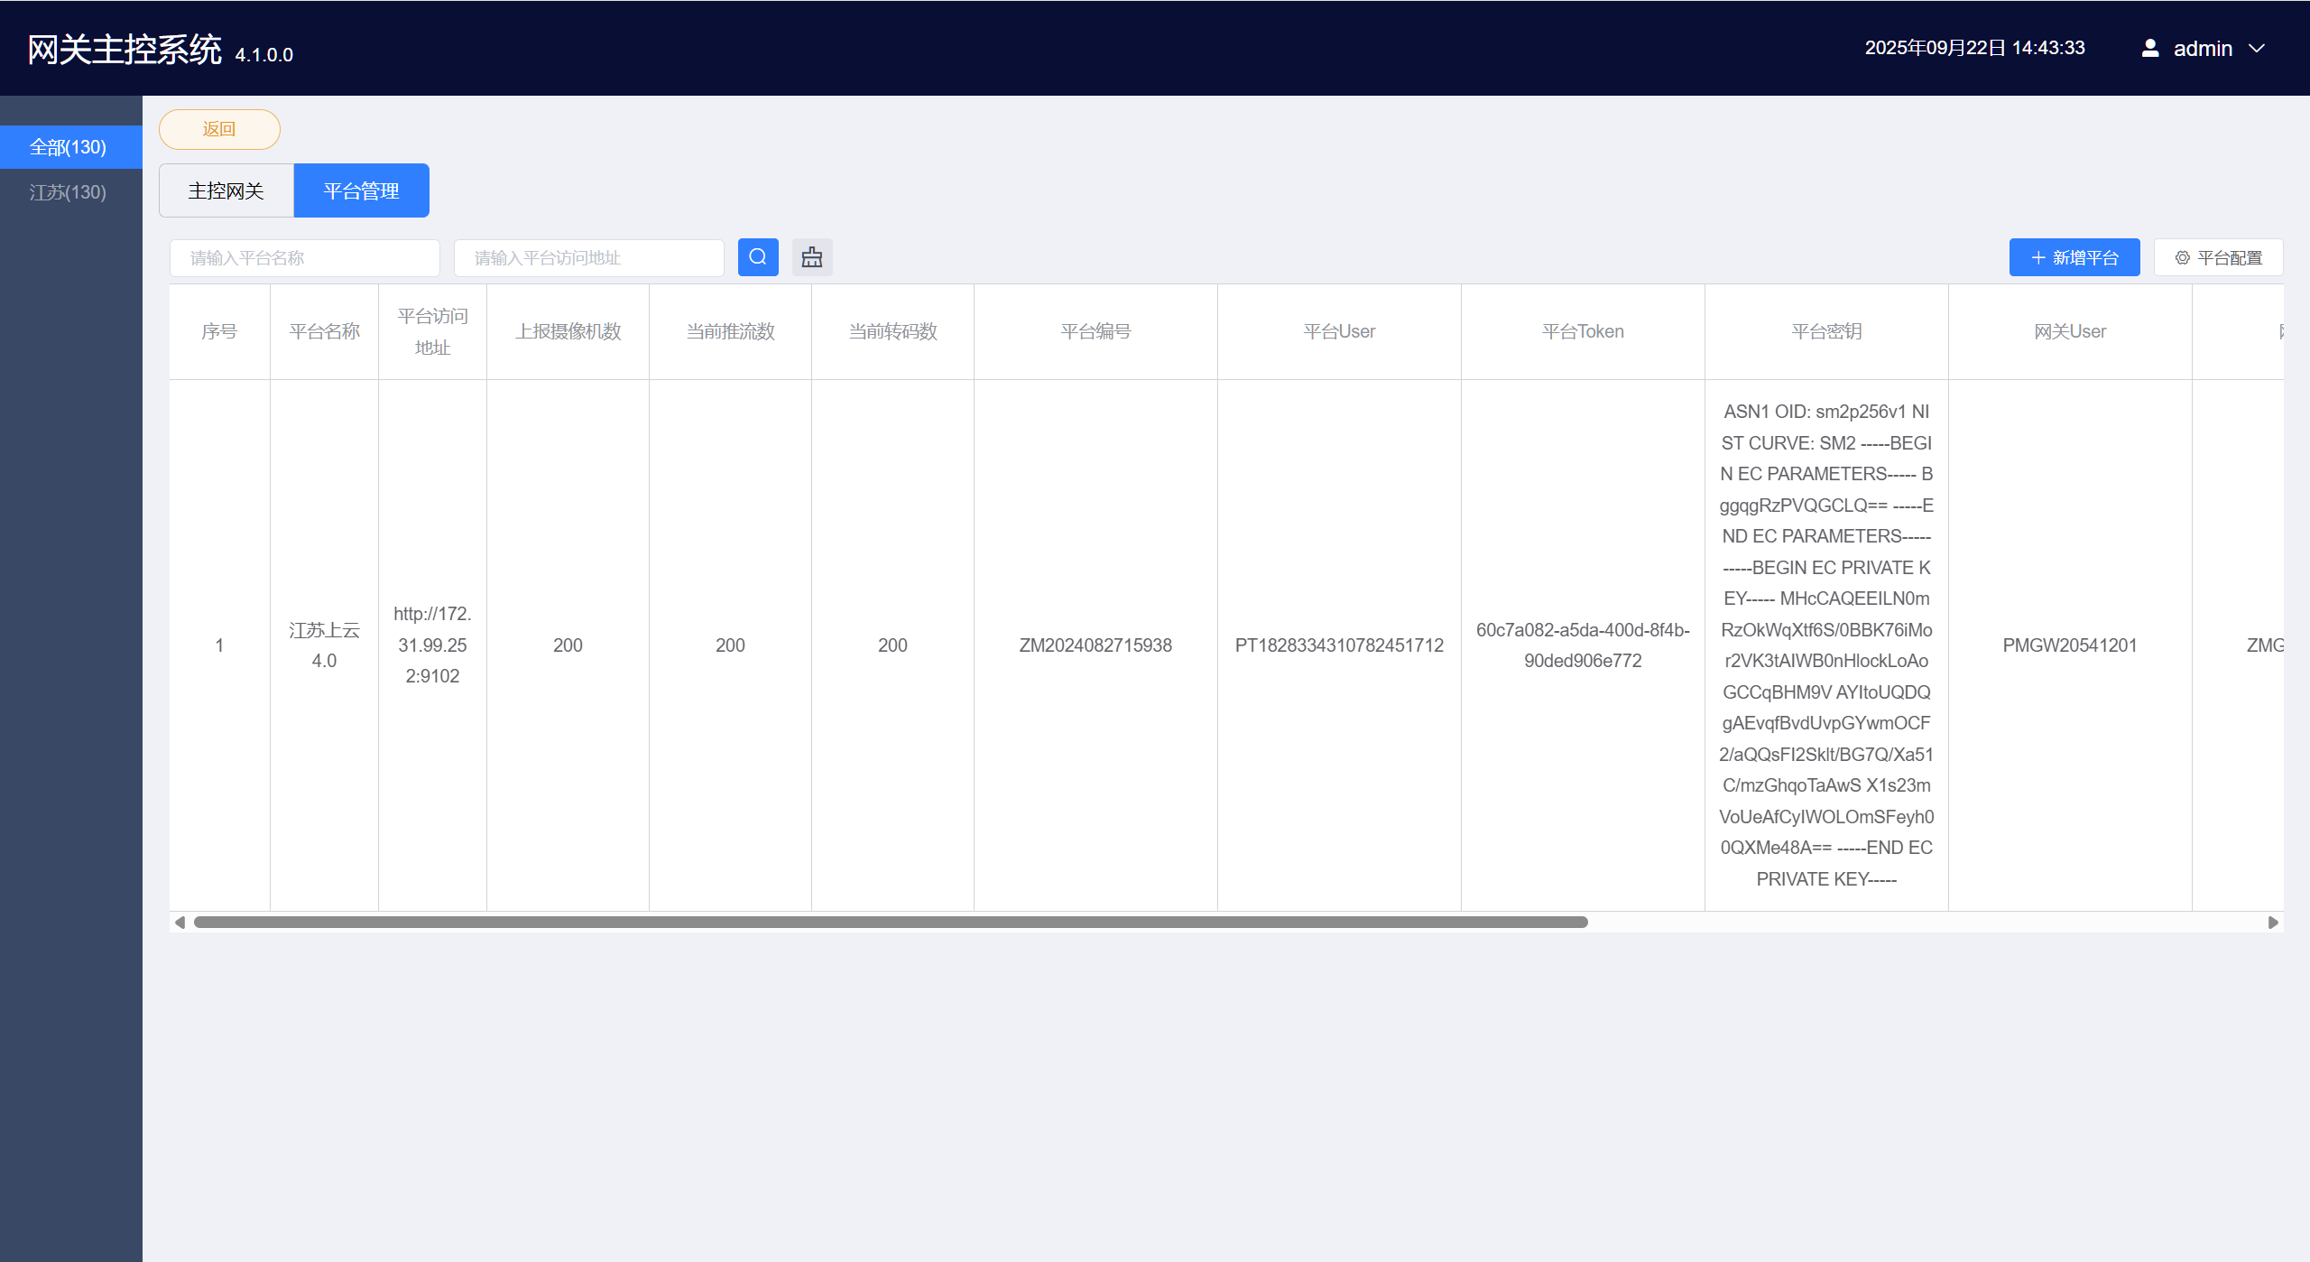Click the PT1828334310782451712 user cell
The image size is (2310, 1262).
pos(1340,645)
